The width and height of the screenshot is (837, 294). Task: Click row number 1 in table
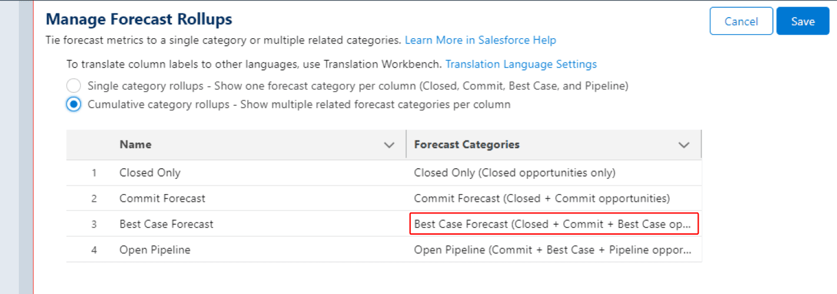pyautogui.click(x=94, y=173)
